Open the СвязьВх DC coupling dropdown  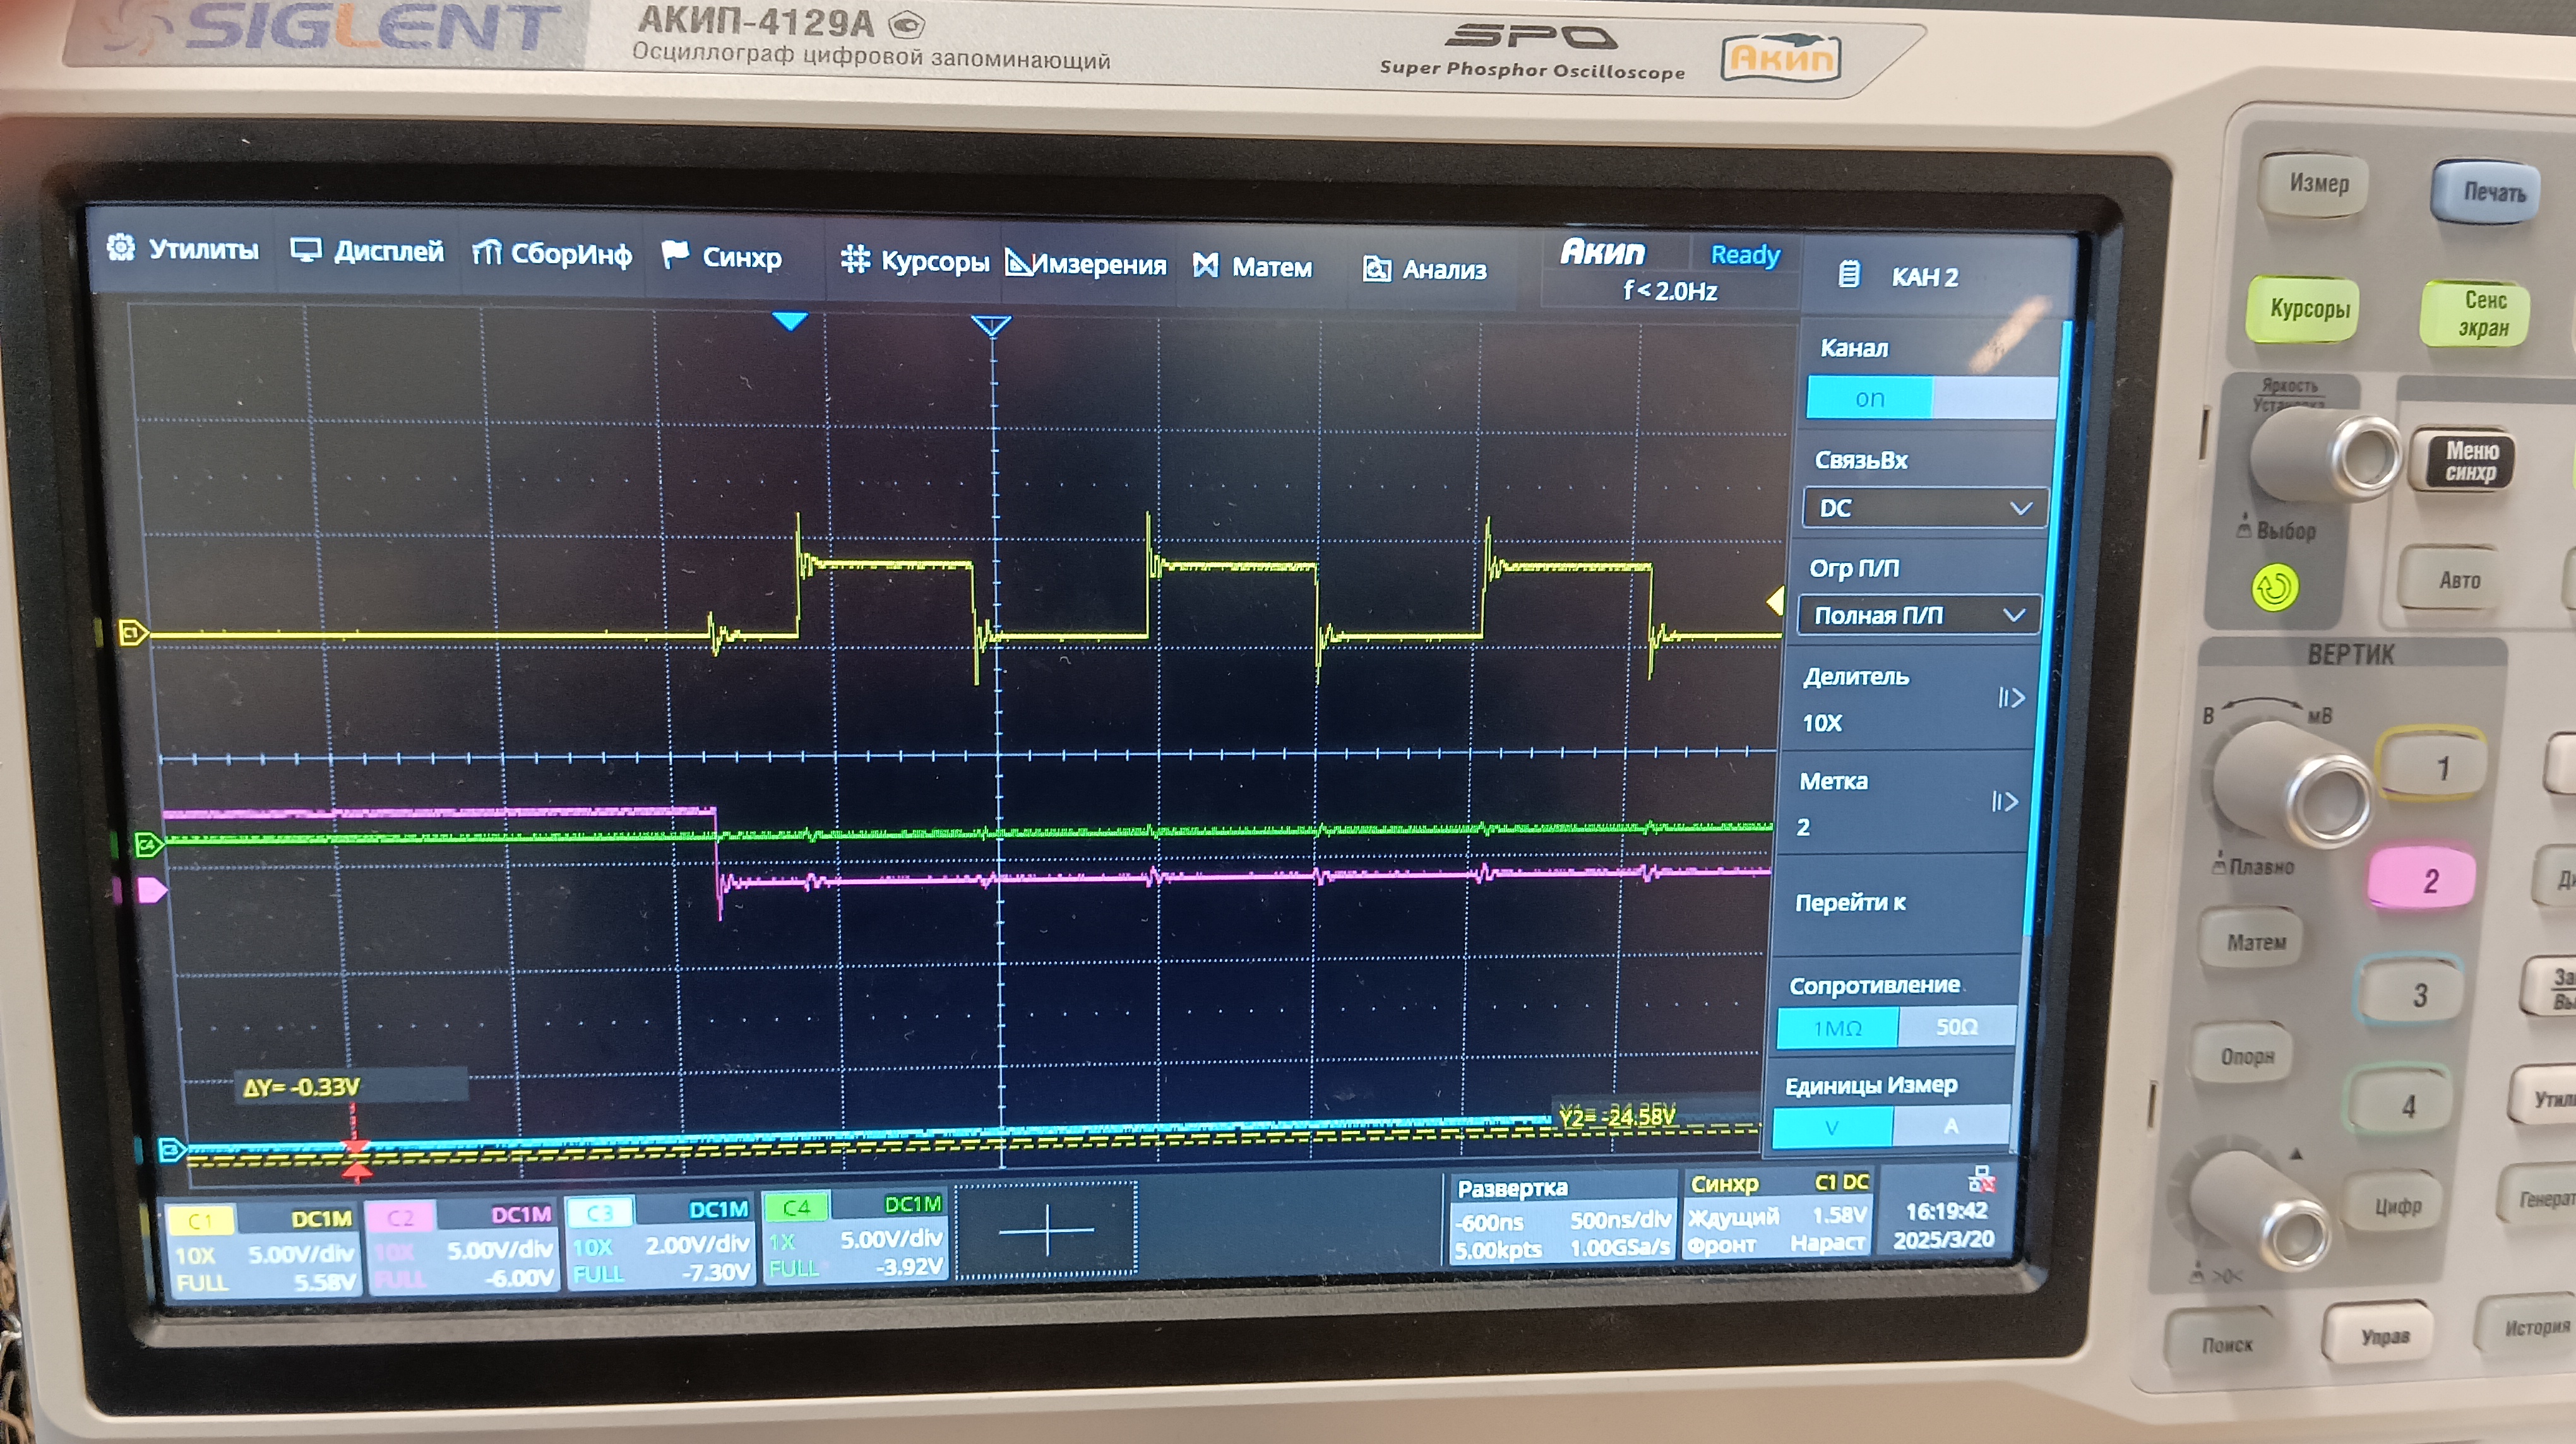click(1922, 507)
